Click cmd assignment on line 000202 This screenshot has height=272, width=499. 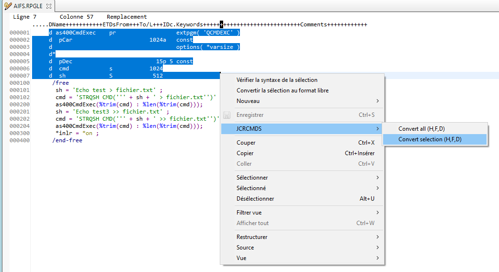coord(137,119)
